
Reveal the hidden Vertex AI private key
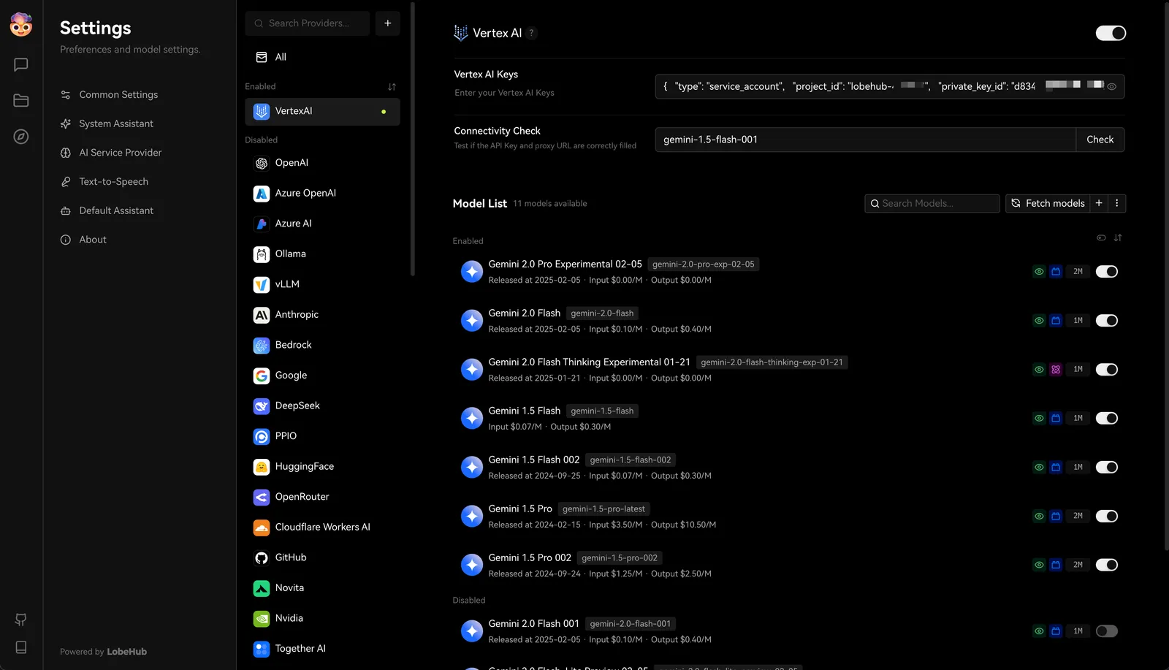click(1112, 85)
